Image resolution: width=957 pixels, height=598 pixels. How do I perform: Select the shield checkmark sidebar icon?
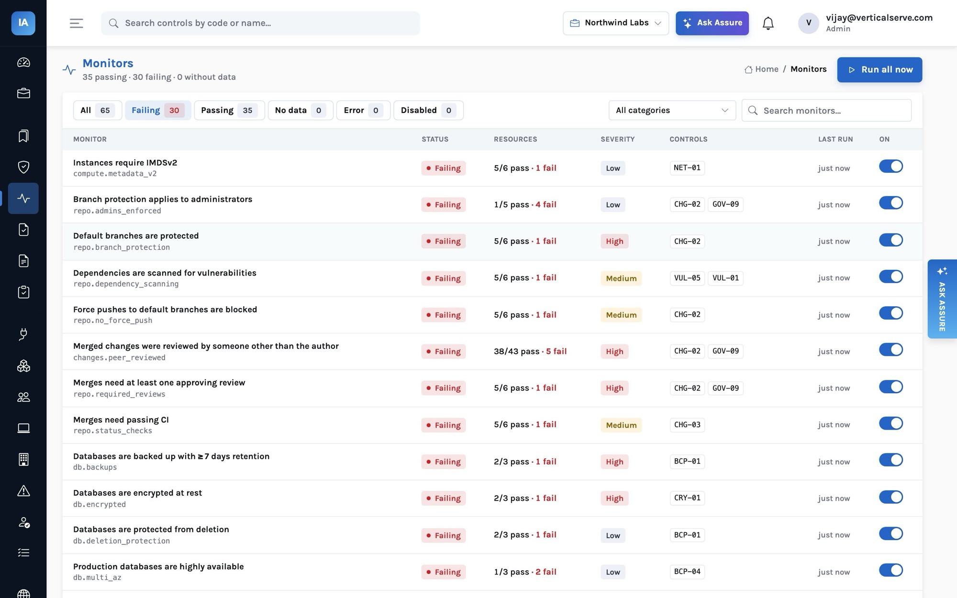23,167
